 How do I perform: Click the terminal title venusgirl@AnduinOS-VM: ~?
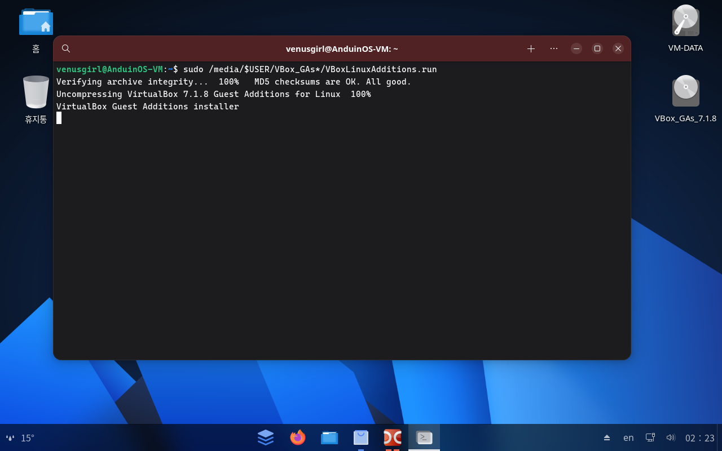[342, 48]
